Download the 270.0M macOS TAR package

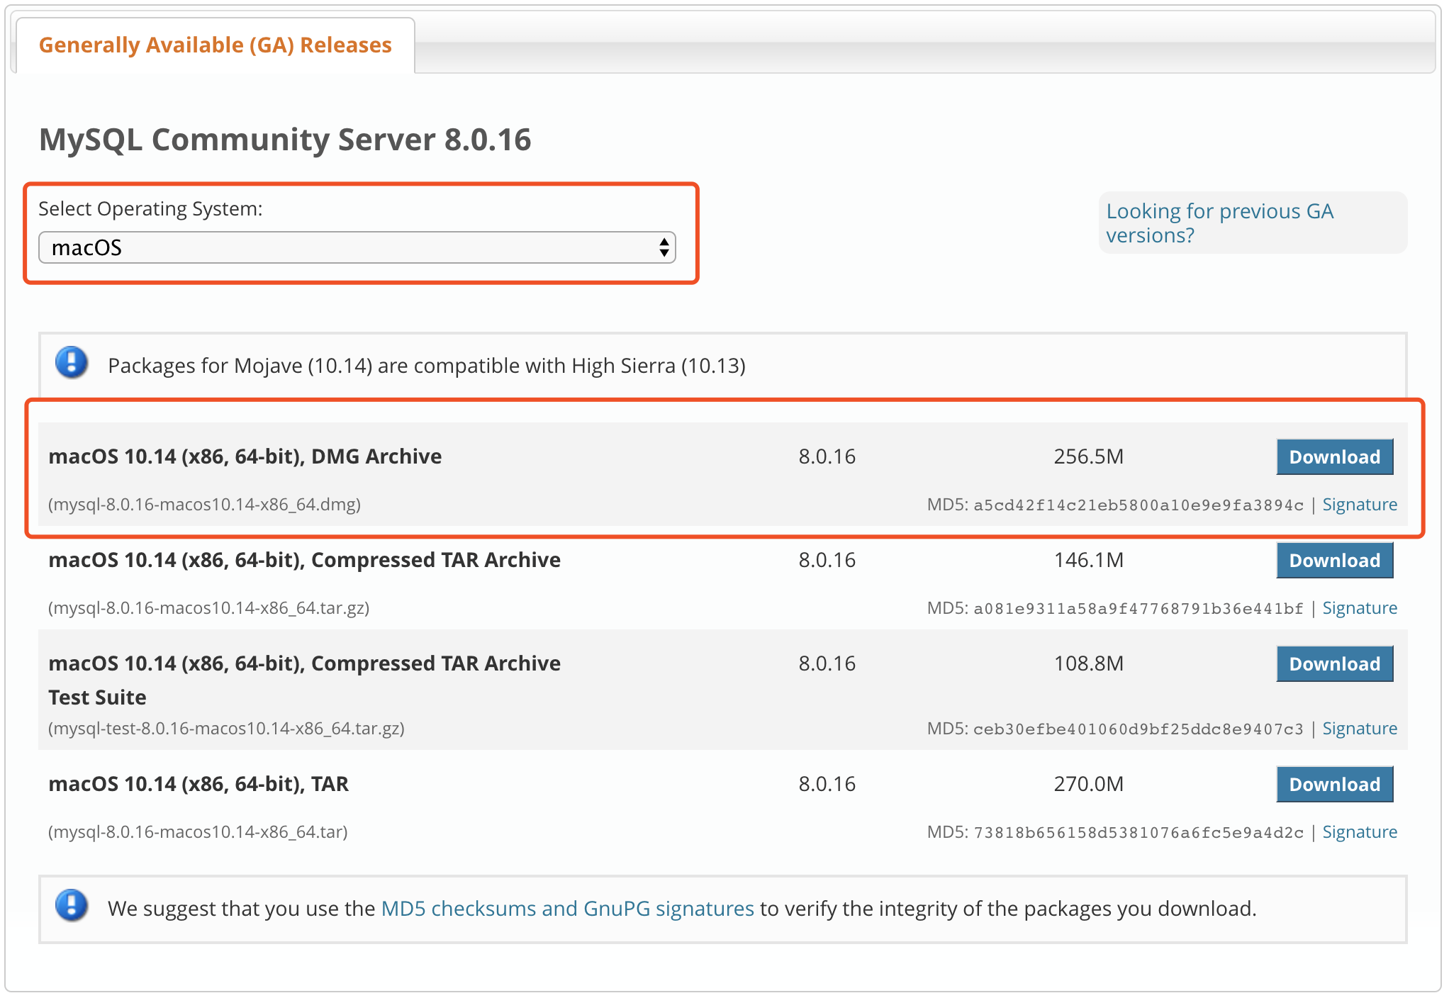(1334, 784)
